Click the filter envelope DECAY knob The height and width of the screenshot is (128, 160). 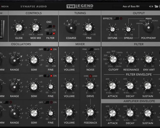130,86
